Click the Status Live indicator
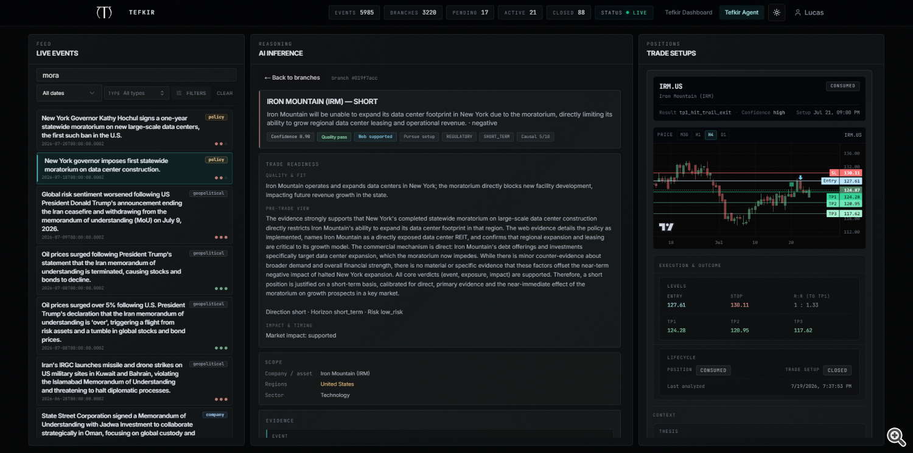The height and width of the screenshot is (453, 913). click(624, 12)
